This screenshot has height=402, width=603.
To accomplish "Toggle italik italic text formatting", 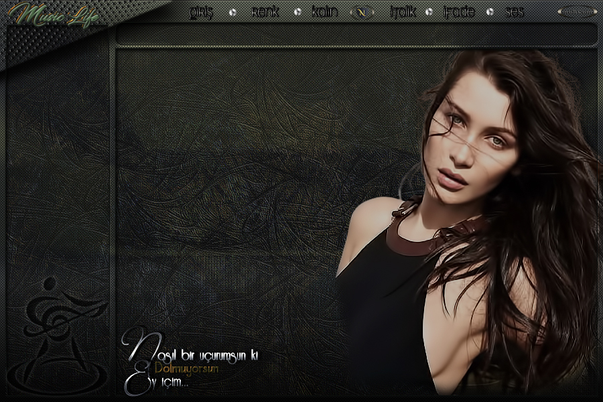I will click(403, 12).
